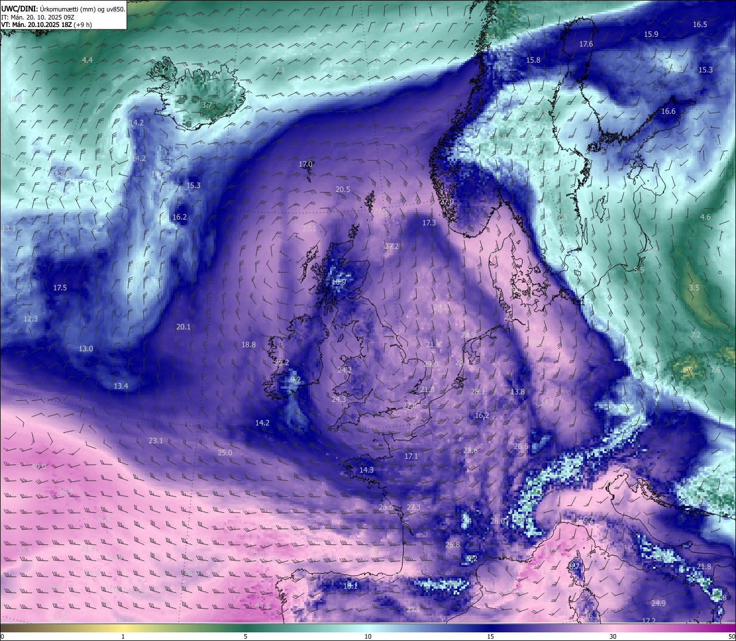The width and height of the screenshot is (736, 641).
Task: Click the value 17.5 in the western Atlantic
Action: pyautogui.click(x=60, y=287)
